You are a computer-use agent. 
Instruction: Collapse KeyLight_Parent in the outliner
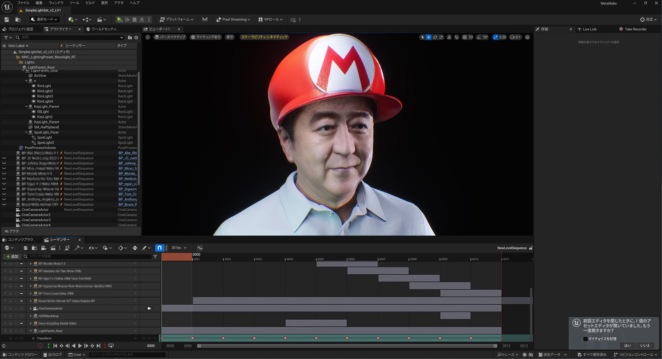[26, 107]
